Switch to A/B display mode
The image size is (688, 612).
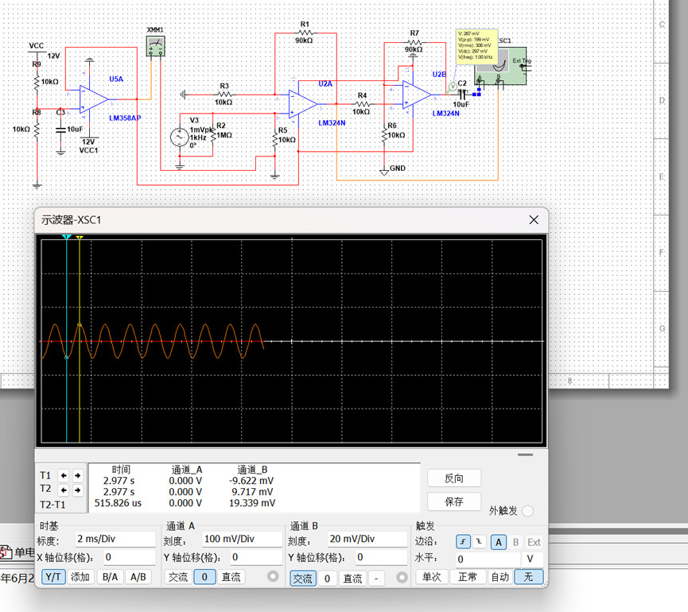tap(138, 577)
